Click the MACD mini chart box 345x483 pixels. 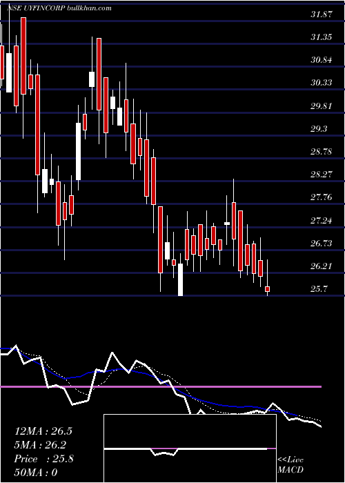pyautogui.click(x=190, y=448)
